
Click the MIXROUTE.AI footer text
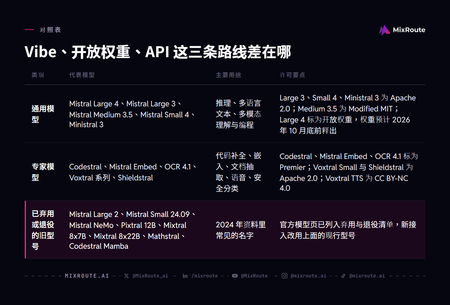pos(87,276)
